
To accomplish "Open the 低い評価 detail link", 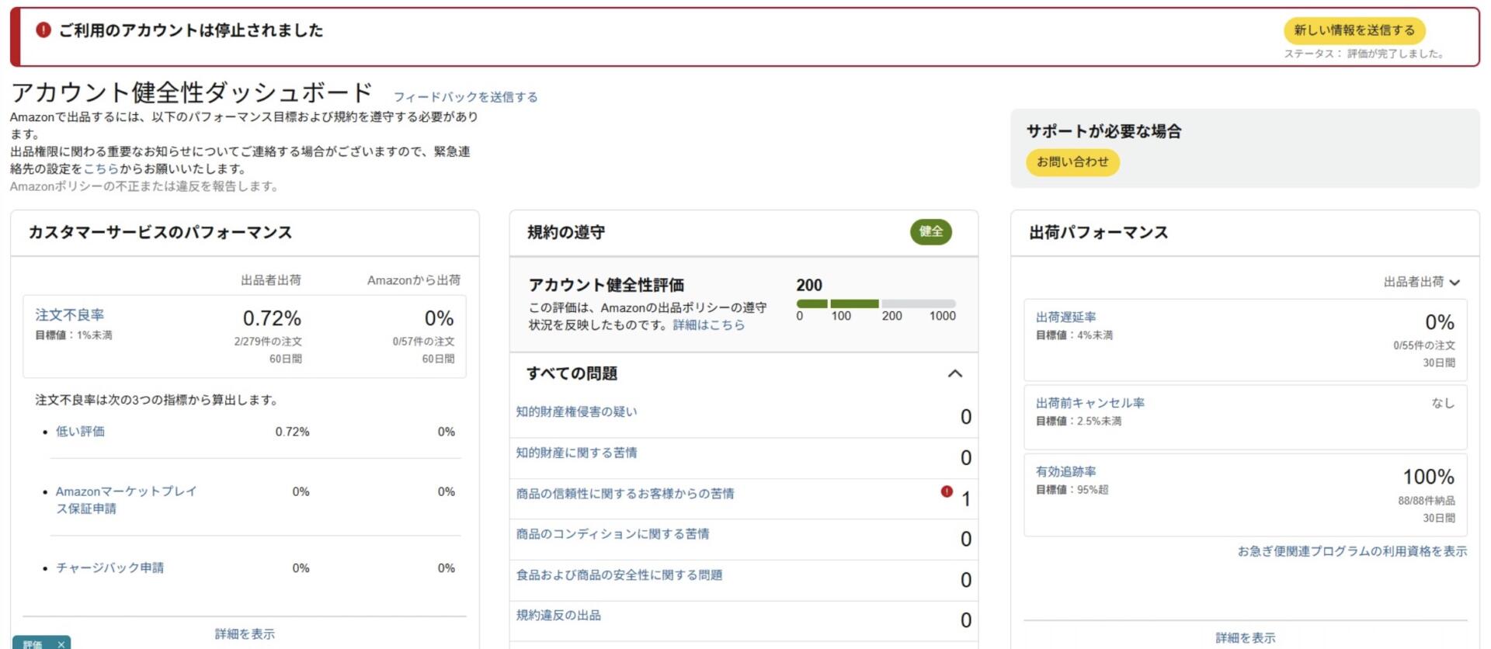I will pos(80,432).
